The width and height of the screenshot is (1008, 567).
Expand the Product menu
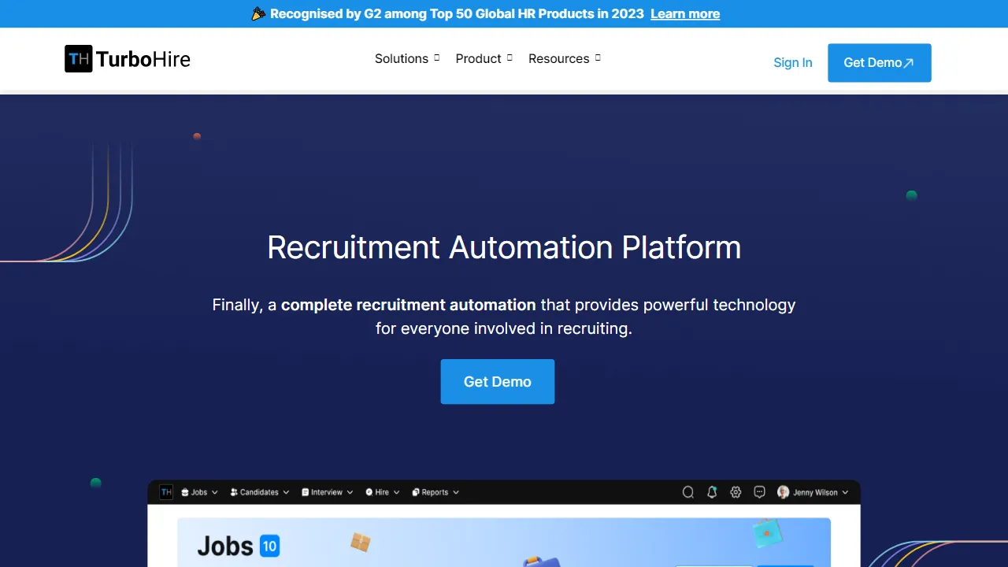pos(484,58)
